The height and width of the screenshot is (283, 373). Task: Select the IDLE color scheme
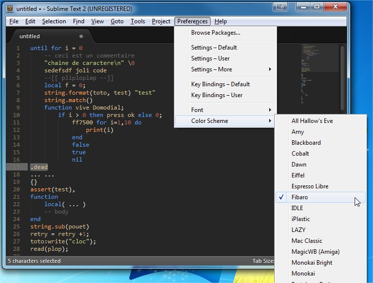pyautogui.click(x=320, y=208)
